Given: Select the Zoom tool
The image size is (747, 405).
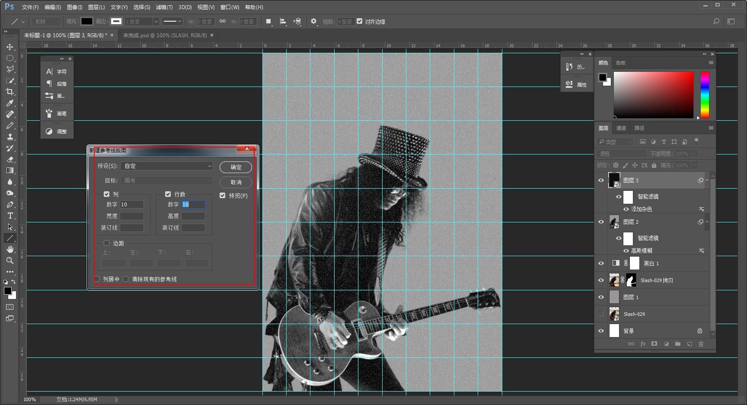Looking at the screenshot, I should pos(10,260).
